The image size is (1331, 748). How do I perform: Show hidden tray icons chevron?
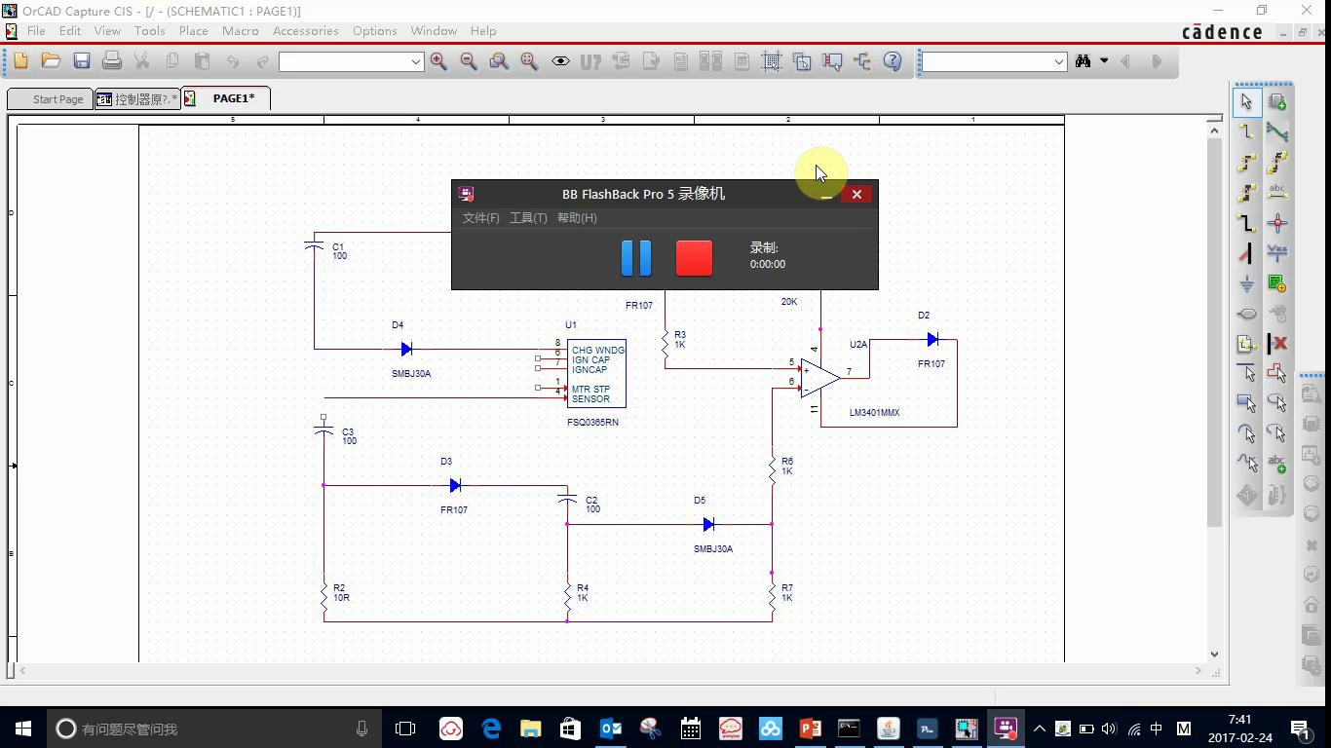coord(1040,729)
